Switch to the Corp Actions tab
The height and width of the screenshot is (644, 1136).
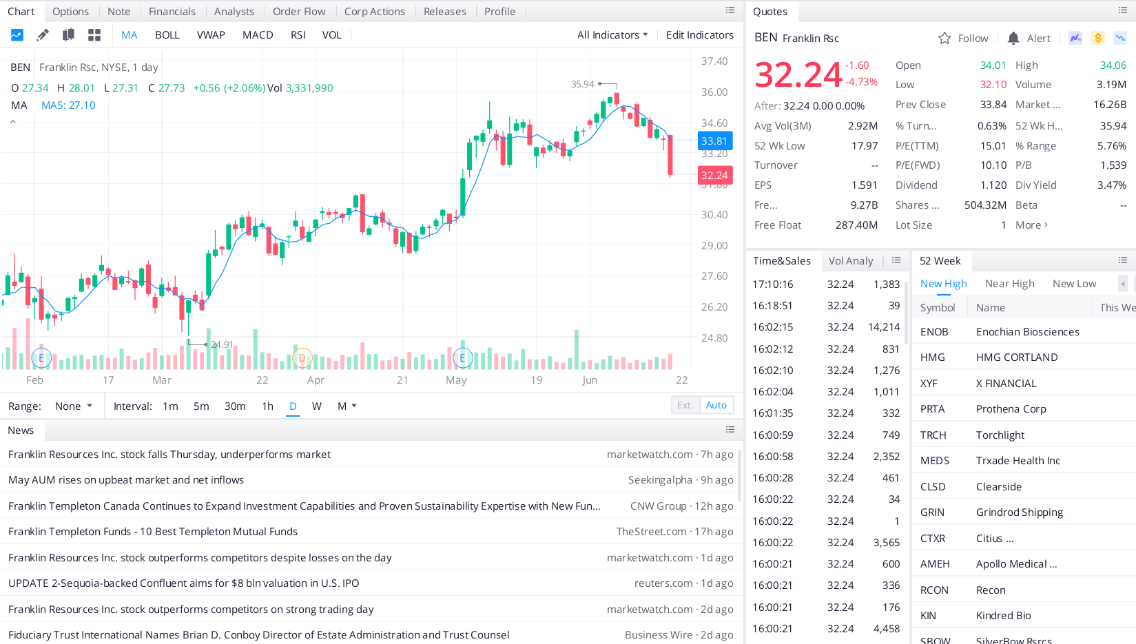[x=375, y=12]
